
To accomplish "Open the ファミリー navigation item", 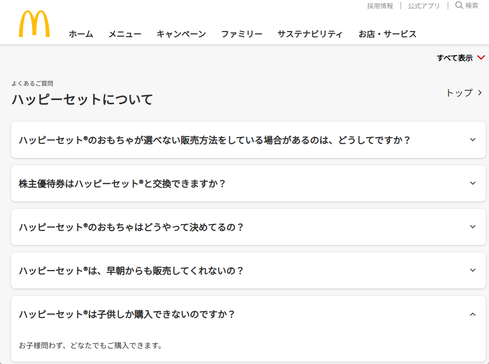I will (241, 34).
